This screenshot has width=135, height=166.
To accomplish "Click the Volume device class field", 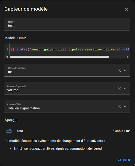I will click(67, 88).
